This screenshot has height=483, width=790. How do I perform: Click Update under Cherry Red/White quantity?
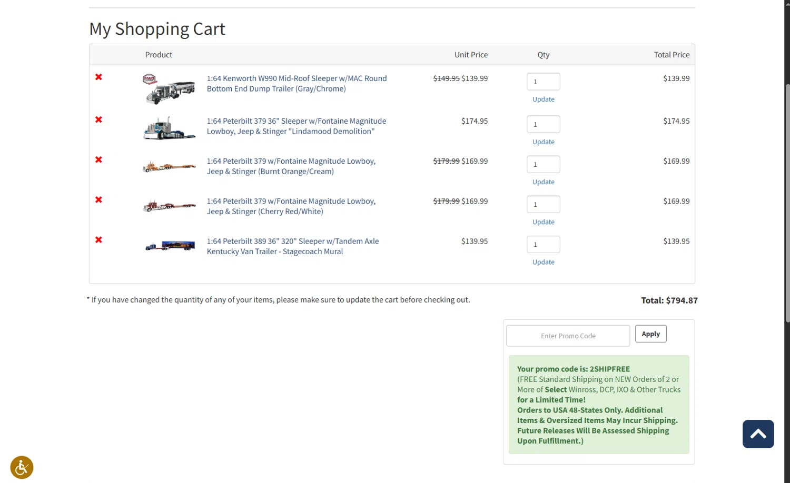(x=544, y=222)
